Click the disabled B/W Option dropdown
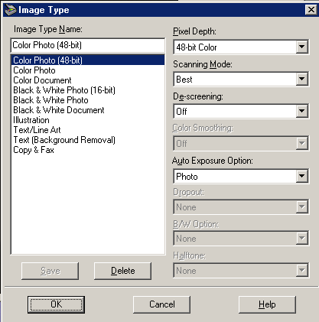The height and width of the screenshot is (322, 319). coord(241,239)
